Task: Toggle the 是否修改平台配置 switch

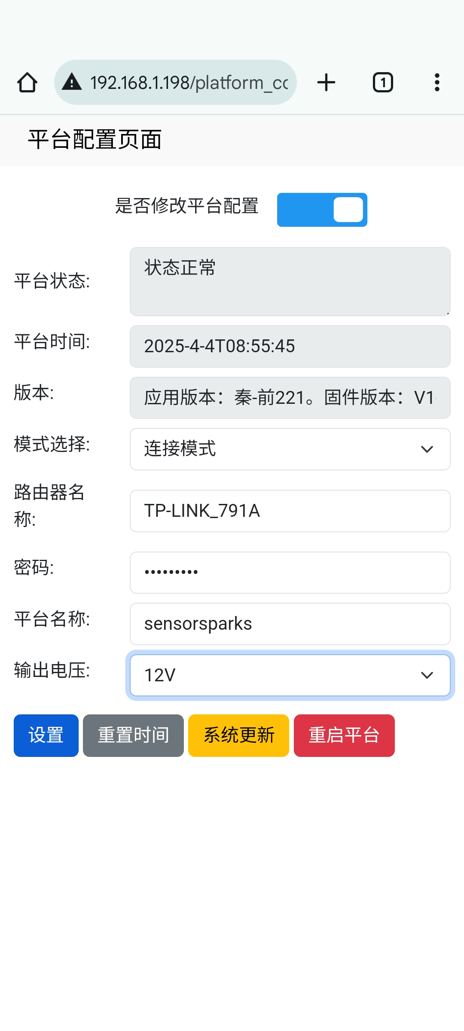Action: (x=322, y=210)
